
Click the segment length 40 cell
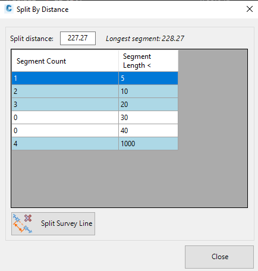148,131
